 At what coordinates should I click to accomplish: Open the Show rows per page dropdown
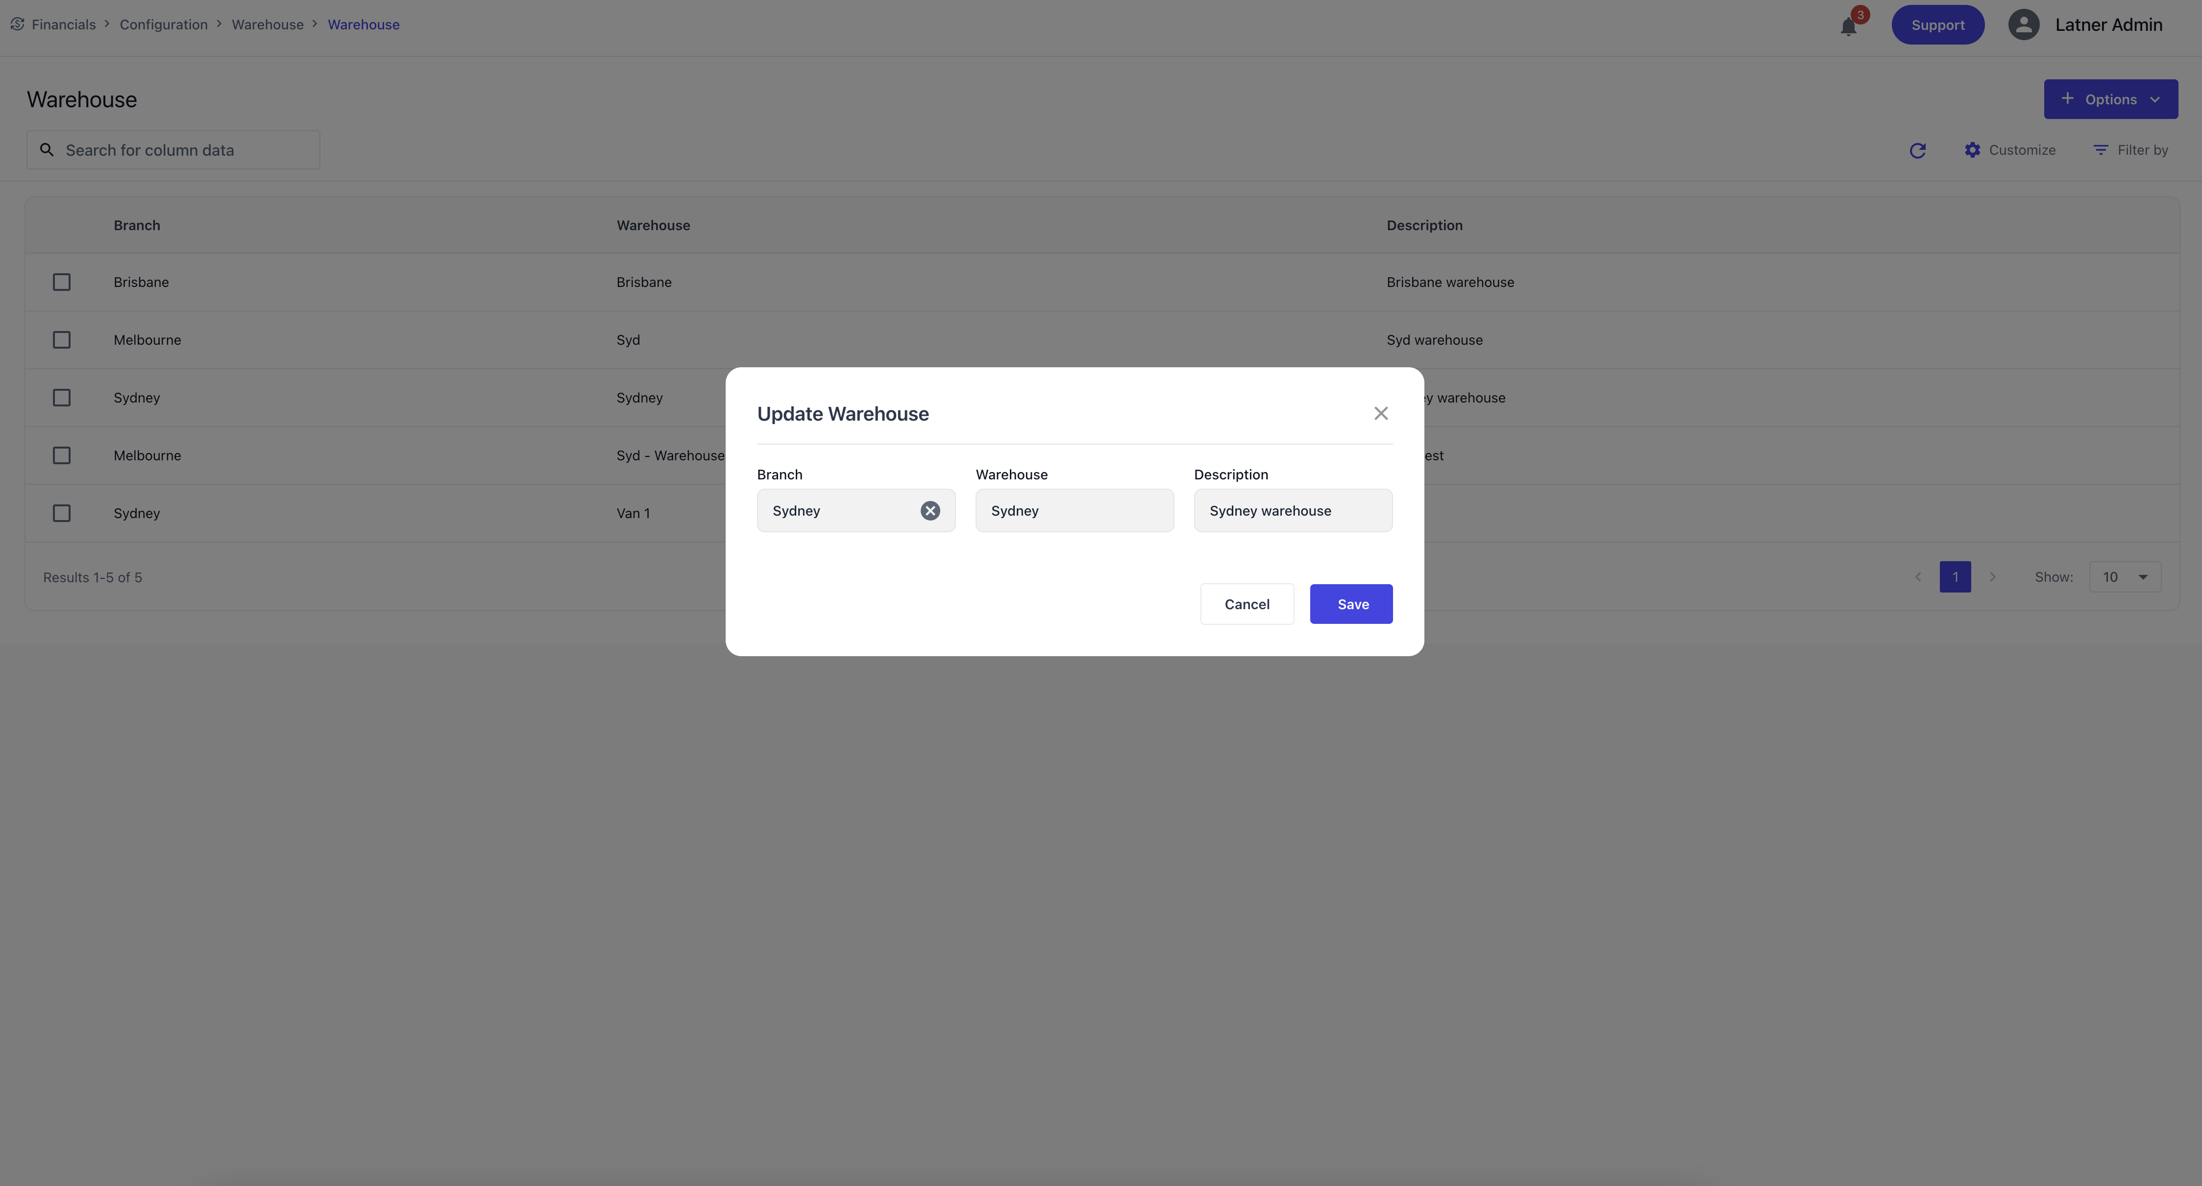click(x=2124, y=577)
